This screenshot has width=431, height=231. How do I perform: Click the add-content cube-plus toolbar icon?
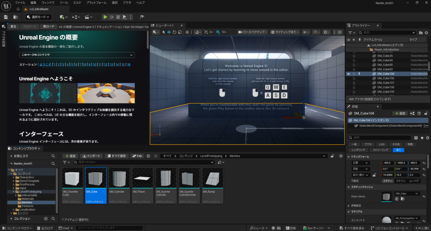point(63,17)
